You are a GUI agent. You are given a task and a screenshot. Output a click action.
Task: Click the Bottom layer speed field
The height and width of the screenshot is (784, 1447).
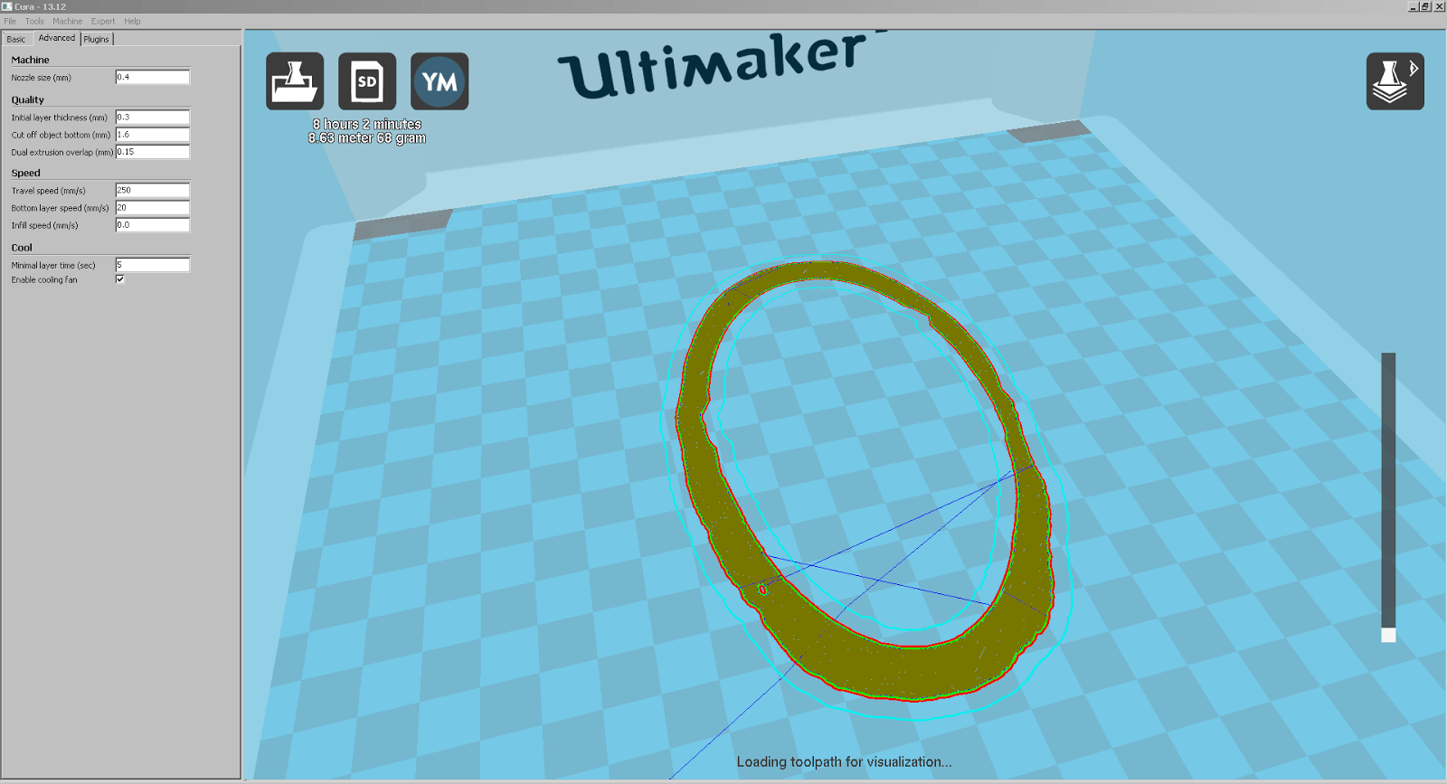point(153,207)
